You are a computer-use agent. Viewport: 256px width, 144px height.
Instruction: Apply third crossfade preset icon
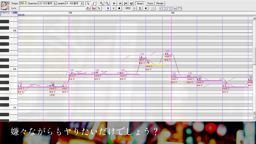(x=170, y=8)
